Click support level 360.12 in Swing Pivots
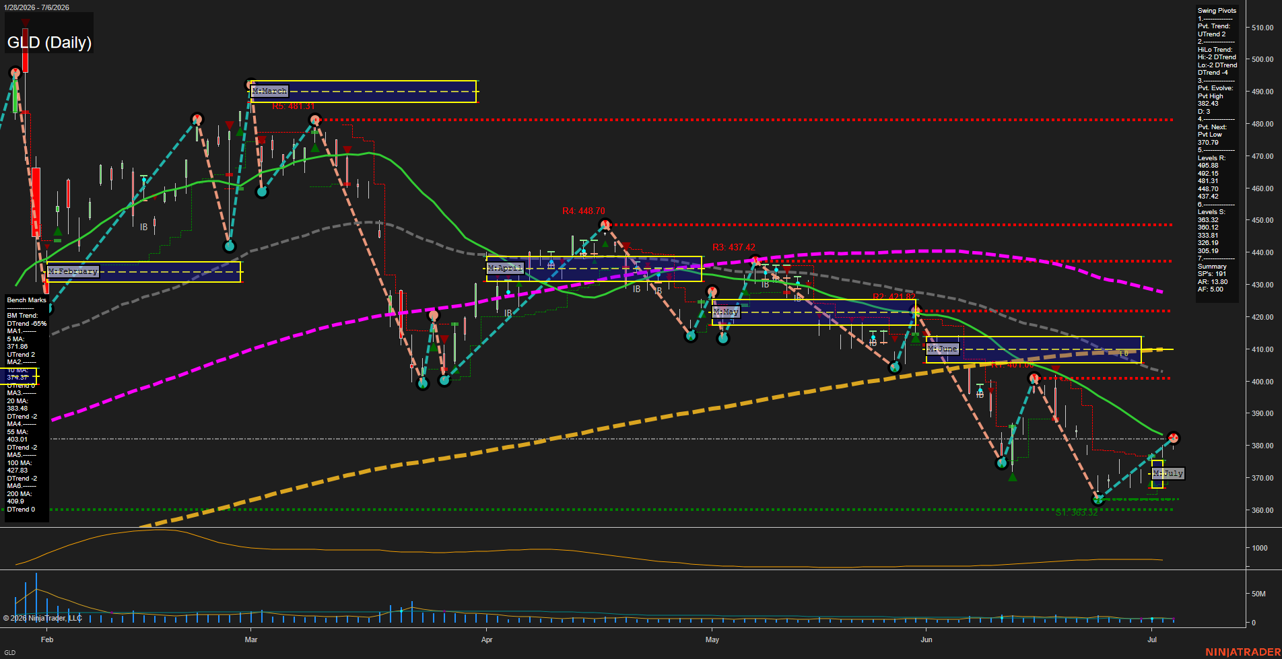The image size is (1282, 659). pyautogui.click(x=1208, y=228)
